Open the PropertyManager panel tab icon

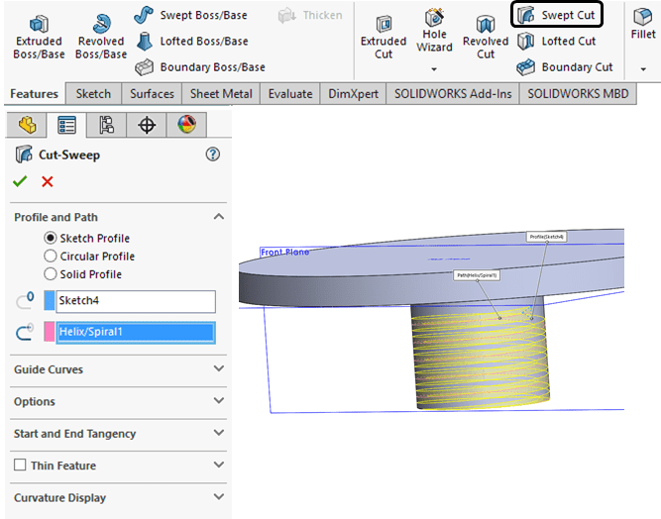tap(67, 125)
